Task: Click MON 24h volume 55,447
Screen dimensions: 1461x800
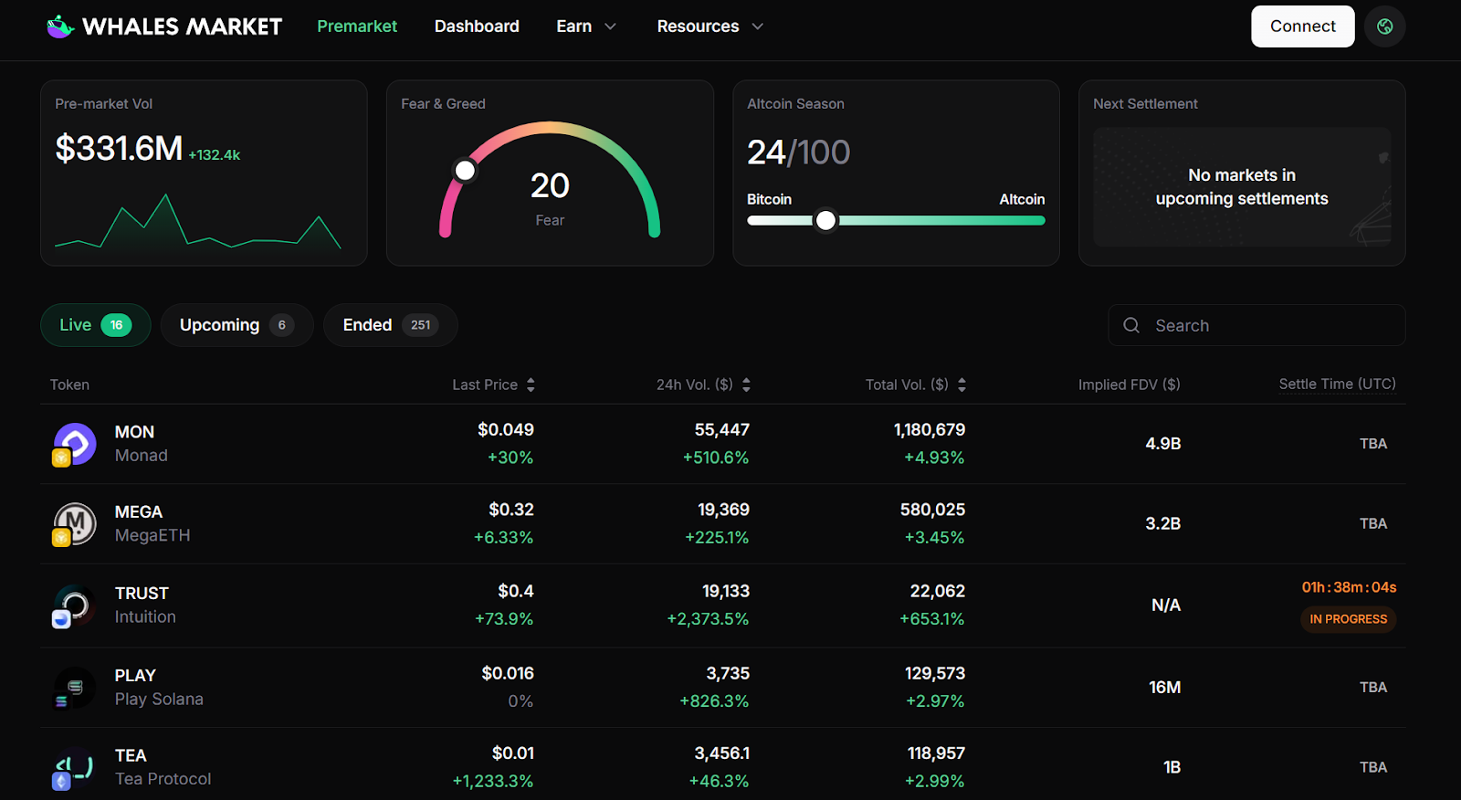Action: coord(721,429)
